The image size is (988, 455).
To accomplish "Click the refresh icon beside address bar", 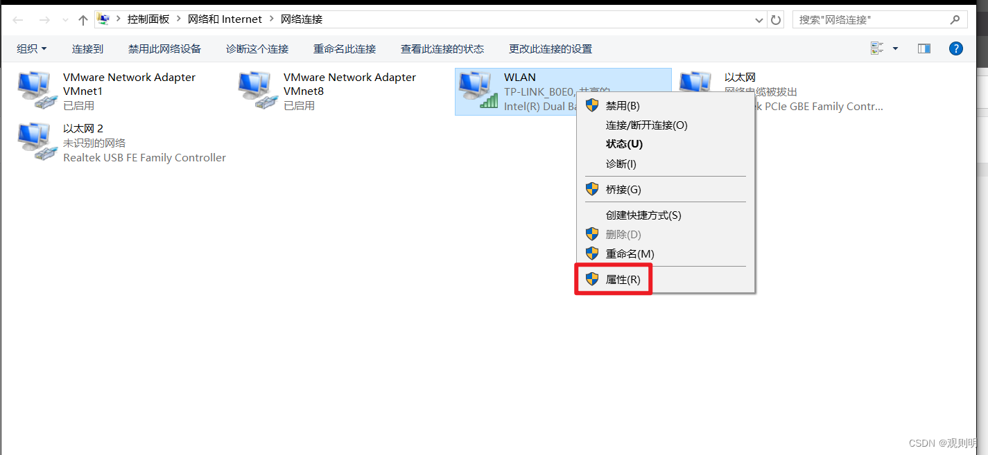I will (776, 20).
